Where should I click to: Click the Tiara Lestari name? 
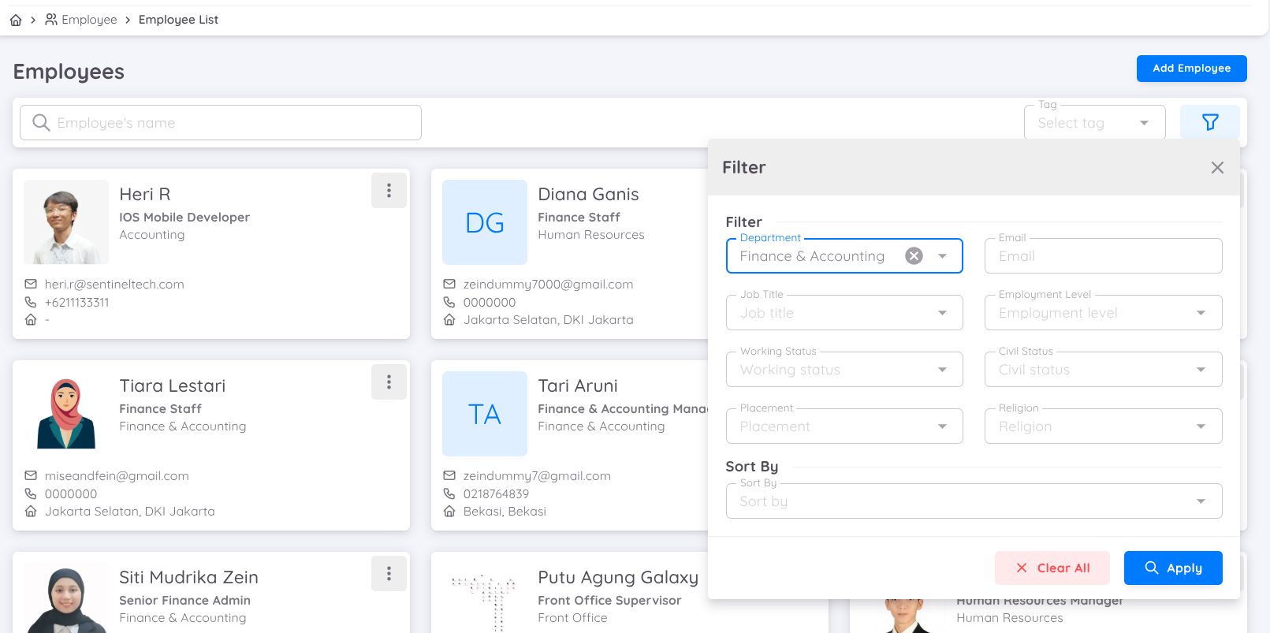tap(173, 386)
